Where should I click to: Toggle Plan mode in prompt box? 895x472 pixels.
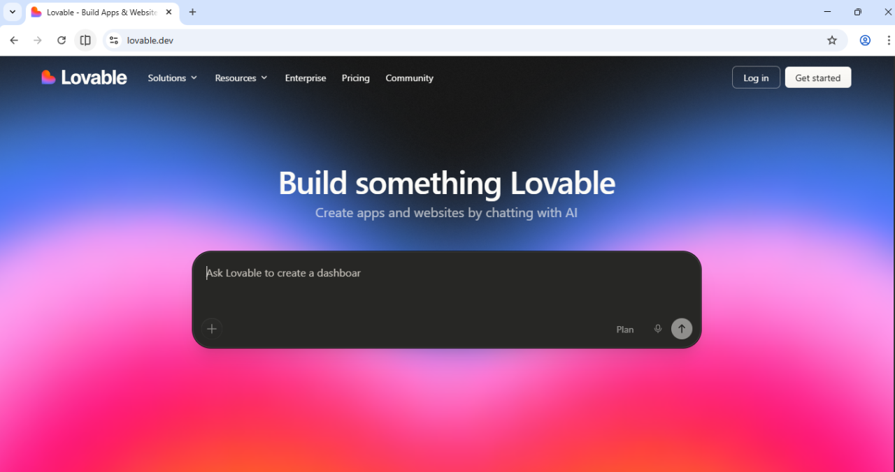tap(625, 330)
